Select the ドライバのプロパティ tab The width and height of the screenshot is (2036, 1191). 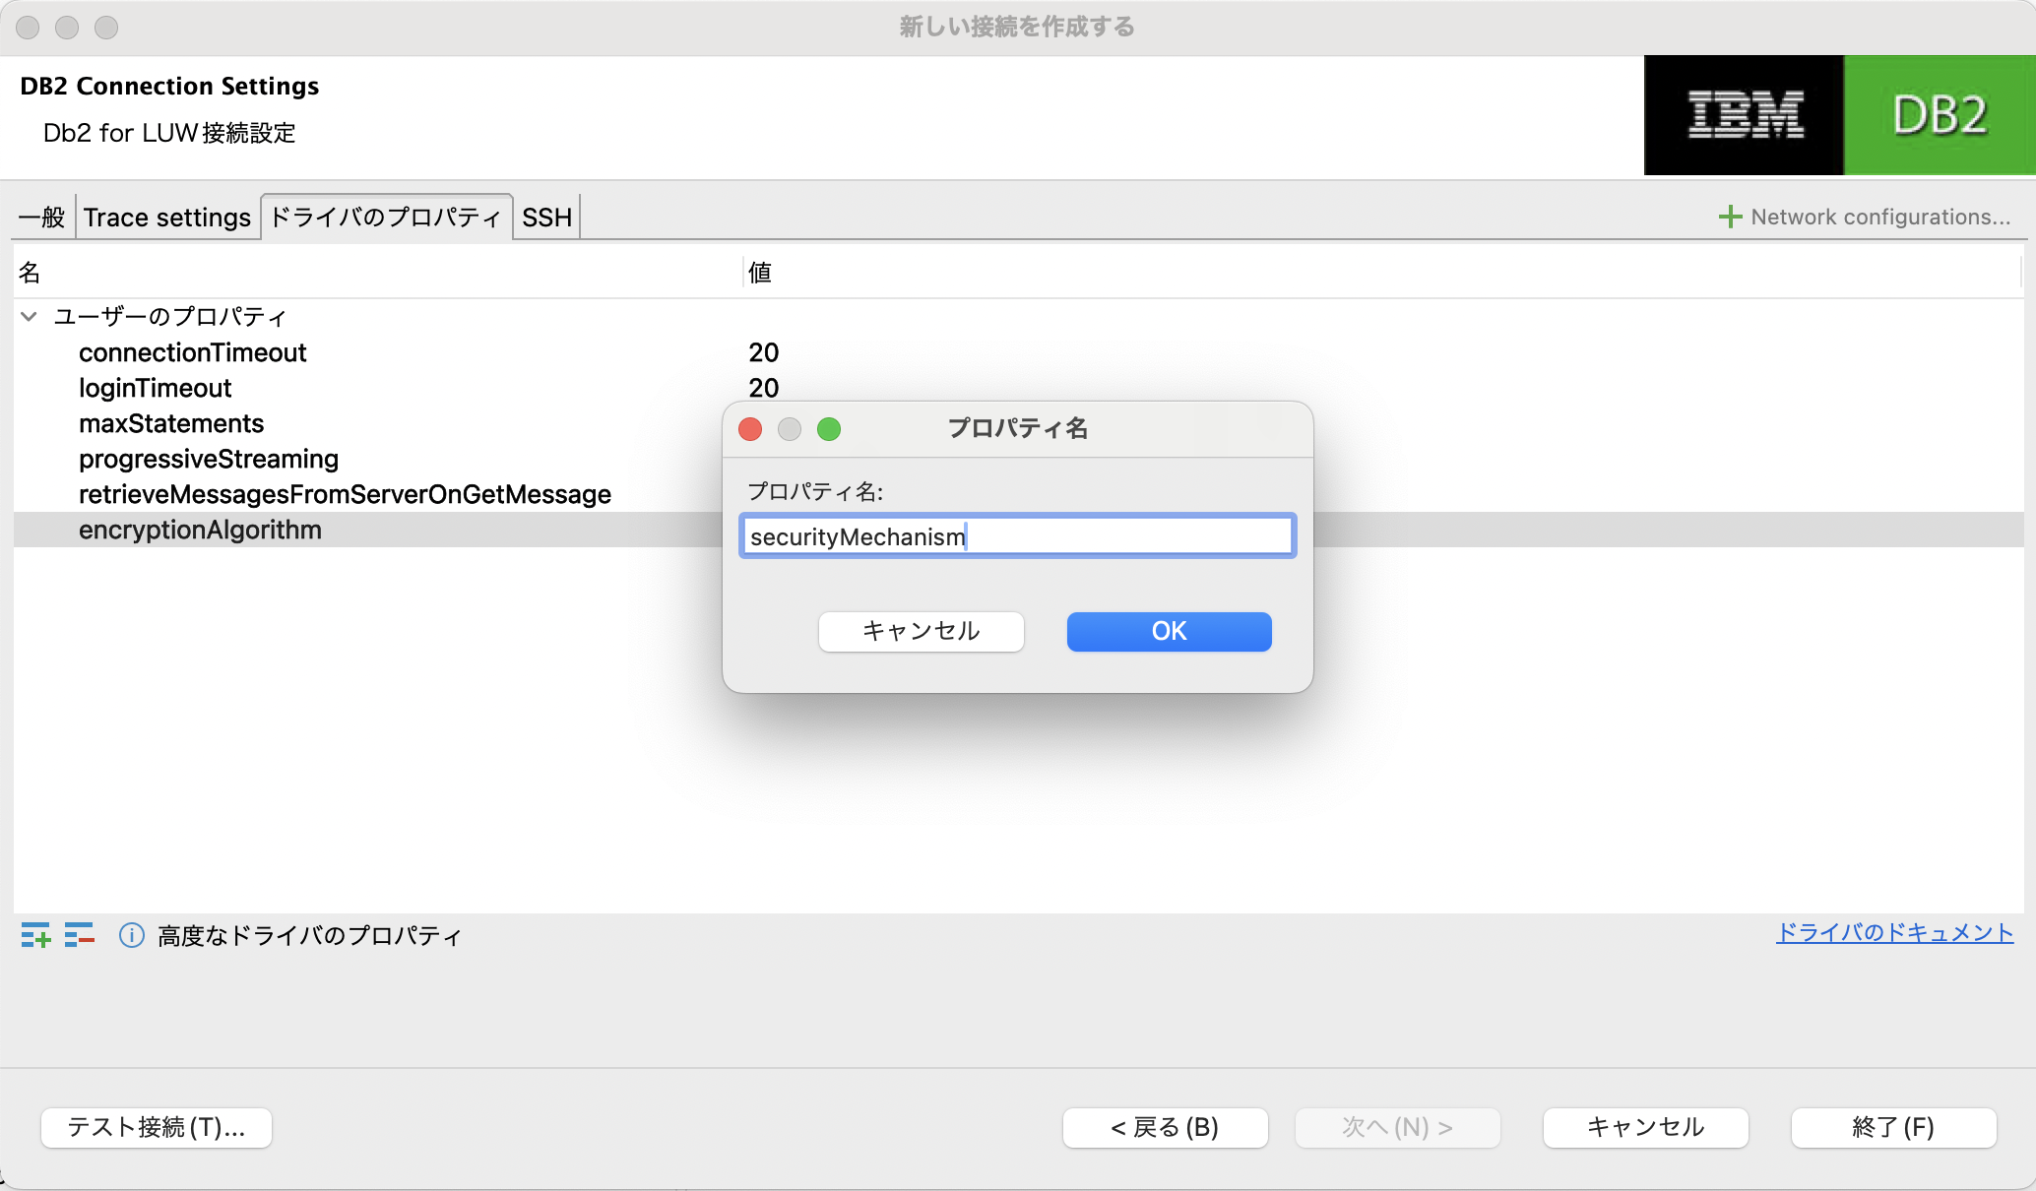point(386,218)
